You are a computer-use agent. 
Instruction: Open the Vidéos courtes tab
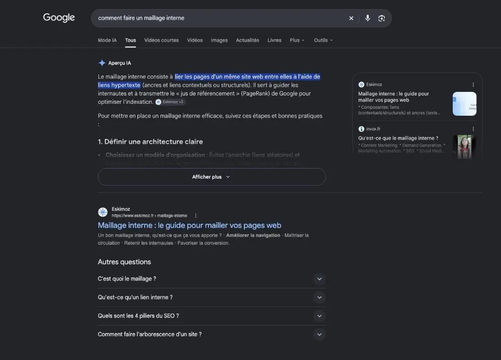pos(161,40)
